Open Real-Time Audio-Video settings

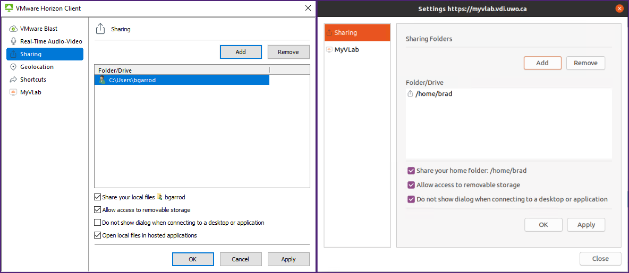45,41
